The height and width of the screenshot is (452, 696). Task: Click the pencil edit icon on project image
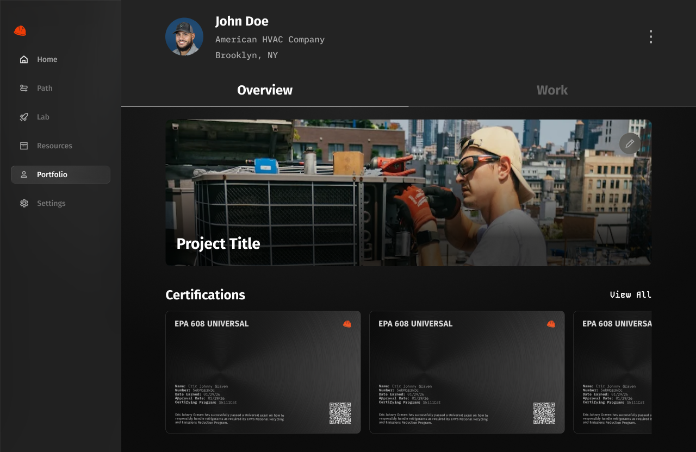click(x=630, y=143)
